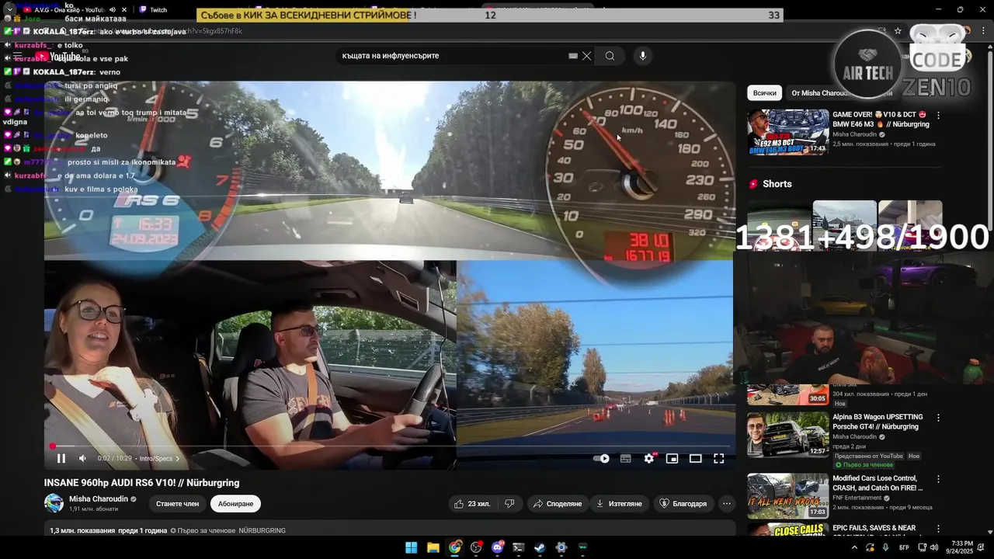This screenshot has width=994, height=559.
Task: Open the clock showing 7:33 PM
Action: click(x=959, y=547)
